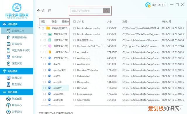Click the 音频文件 audio type icon
This screenshot has height=114, width=187.
[50, 46]
